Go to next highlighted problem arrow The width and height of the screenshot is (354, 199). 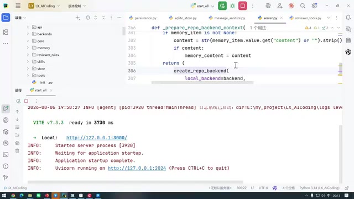[x=339, y=28]
